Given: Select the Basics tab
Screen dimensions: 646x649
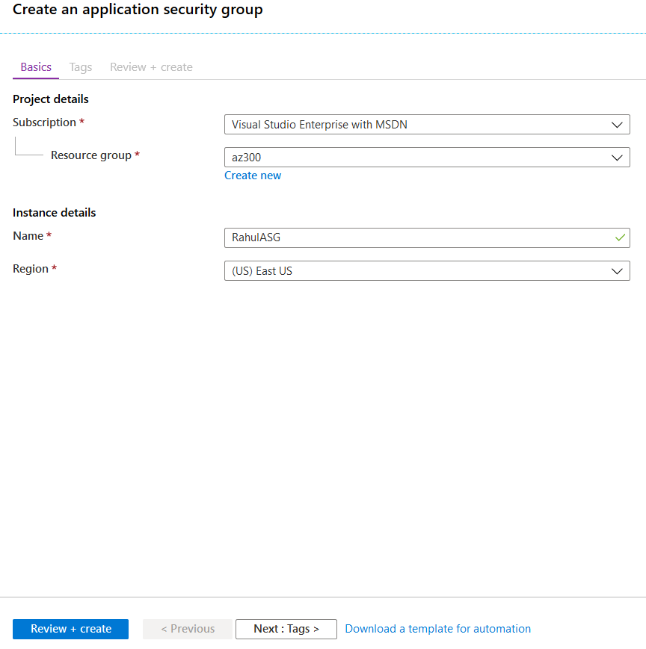Looking at the screenshot, I should [36, 67].
